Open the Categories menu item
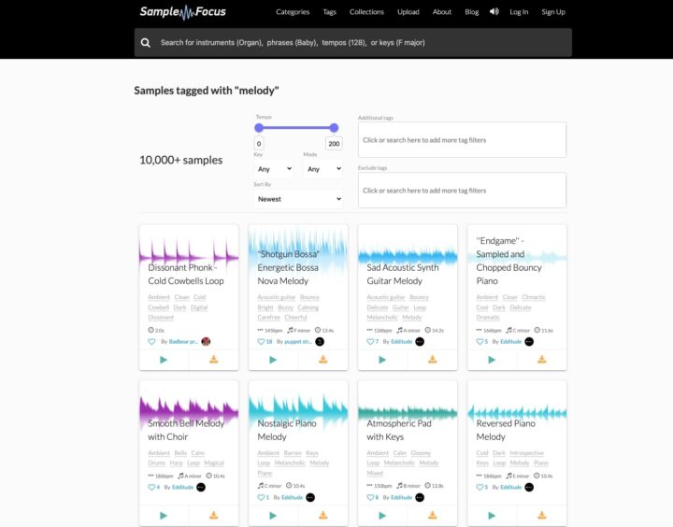 (x=293, y=12)
